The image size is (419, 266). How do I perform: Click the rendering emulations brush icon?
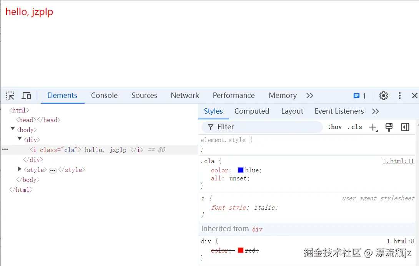click(389, 127)
